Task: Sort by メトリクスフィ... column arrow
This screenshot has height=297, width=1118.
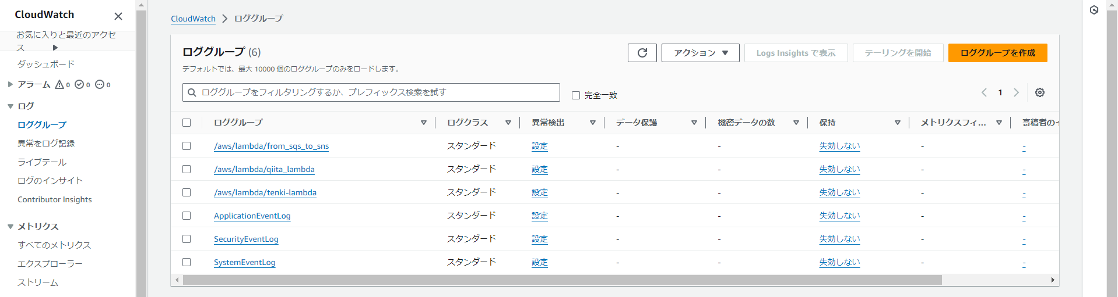Action: pyautogui.click(x=999, y=123)
